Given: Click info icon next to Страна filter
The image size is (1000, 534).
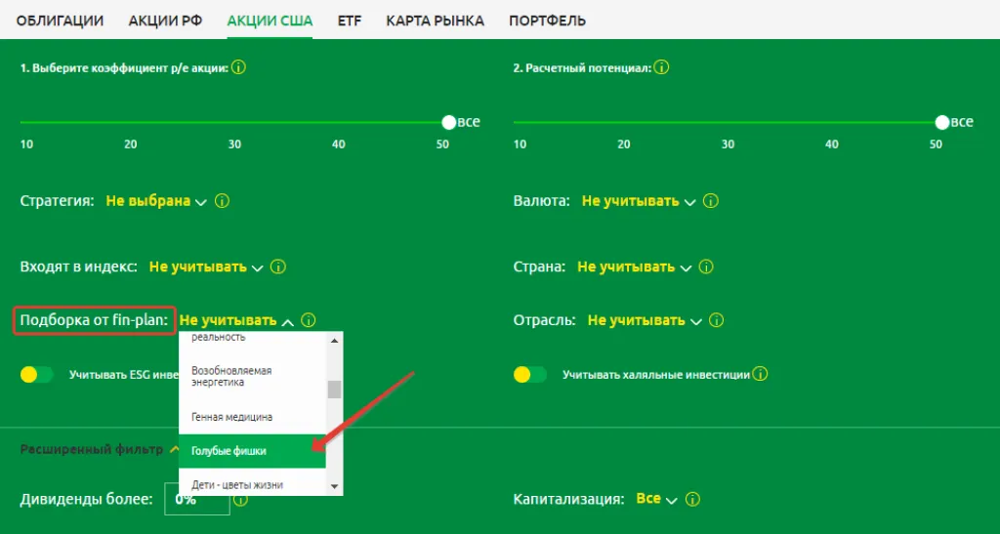Looking at the screenshot, I should [x=706, y=267].
